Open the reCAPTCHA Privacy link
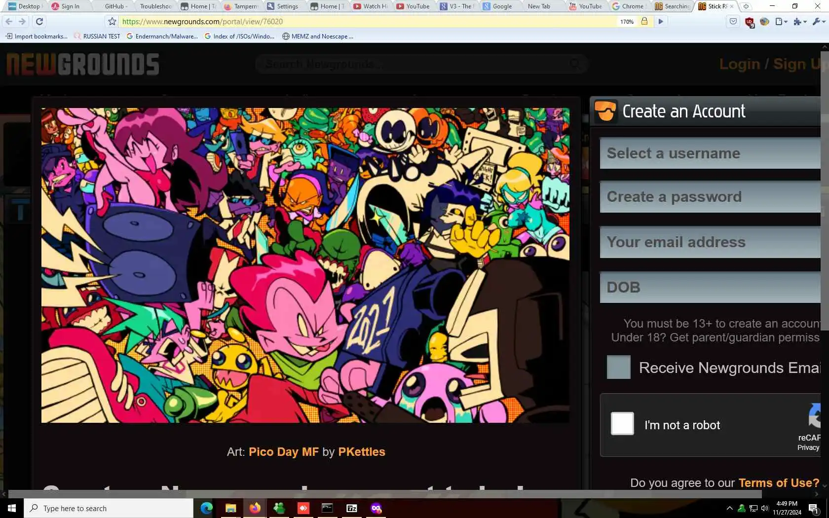 [x=808, y=447]
